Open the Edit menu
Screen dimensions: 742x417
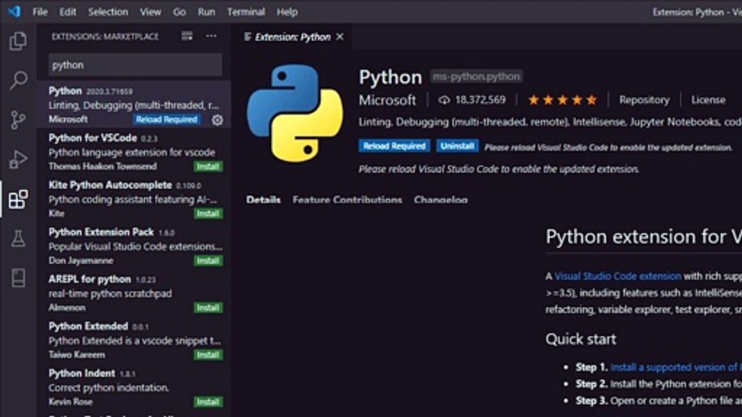coord(68,12)
